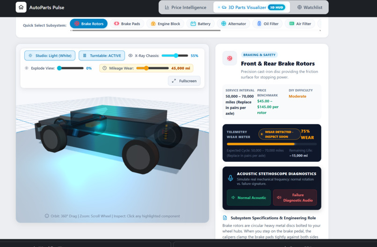Click WEAR DETECTED - INSPECT SOON badge
The width and height of the screenshot is (377, 247).
click(279, 134)
